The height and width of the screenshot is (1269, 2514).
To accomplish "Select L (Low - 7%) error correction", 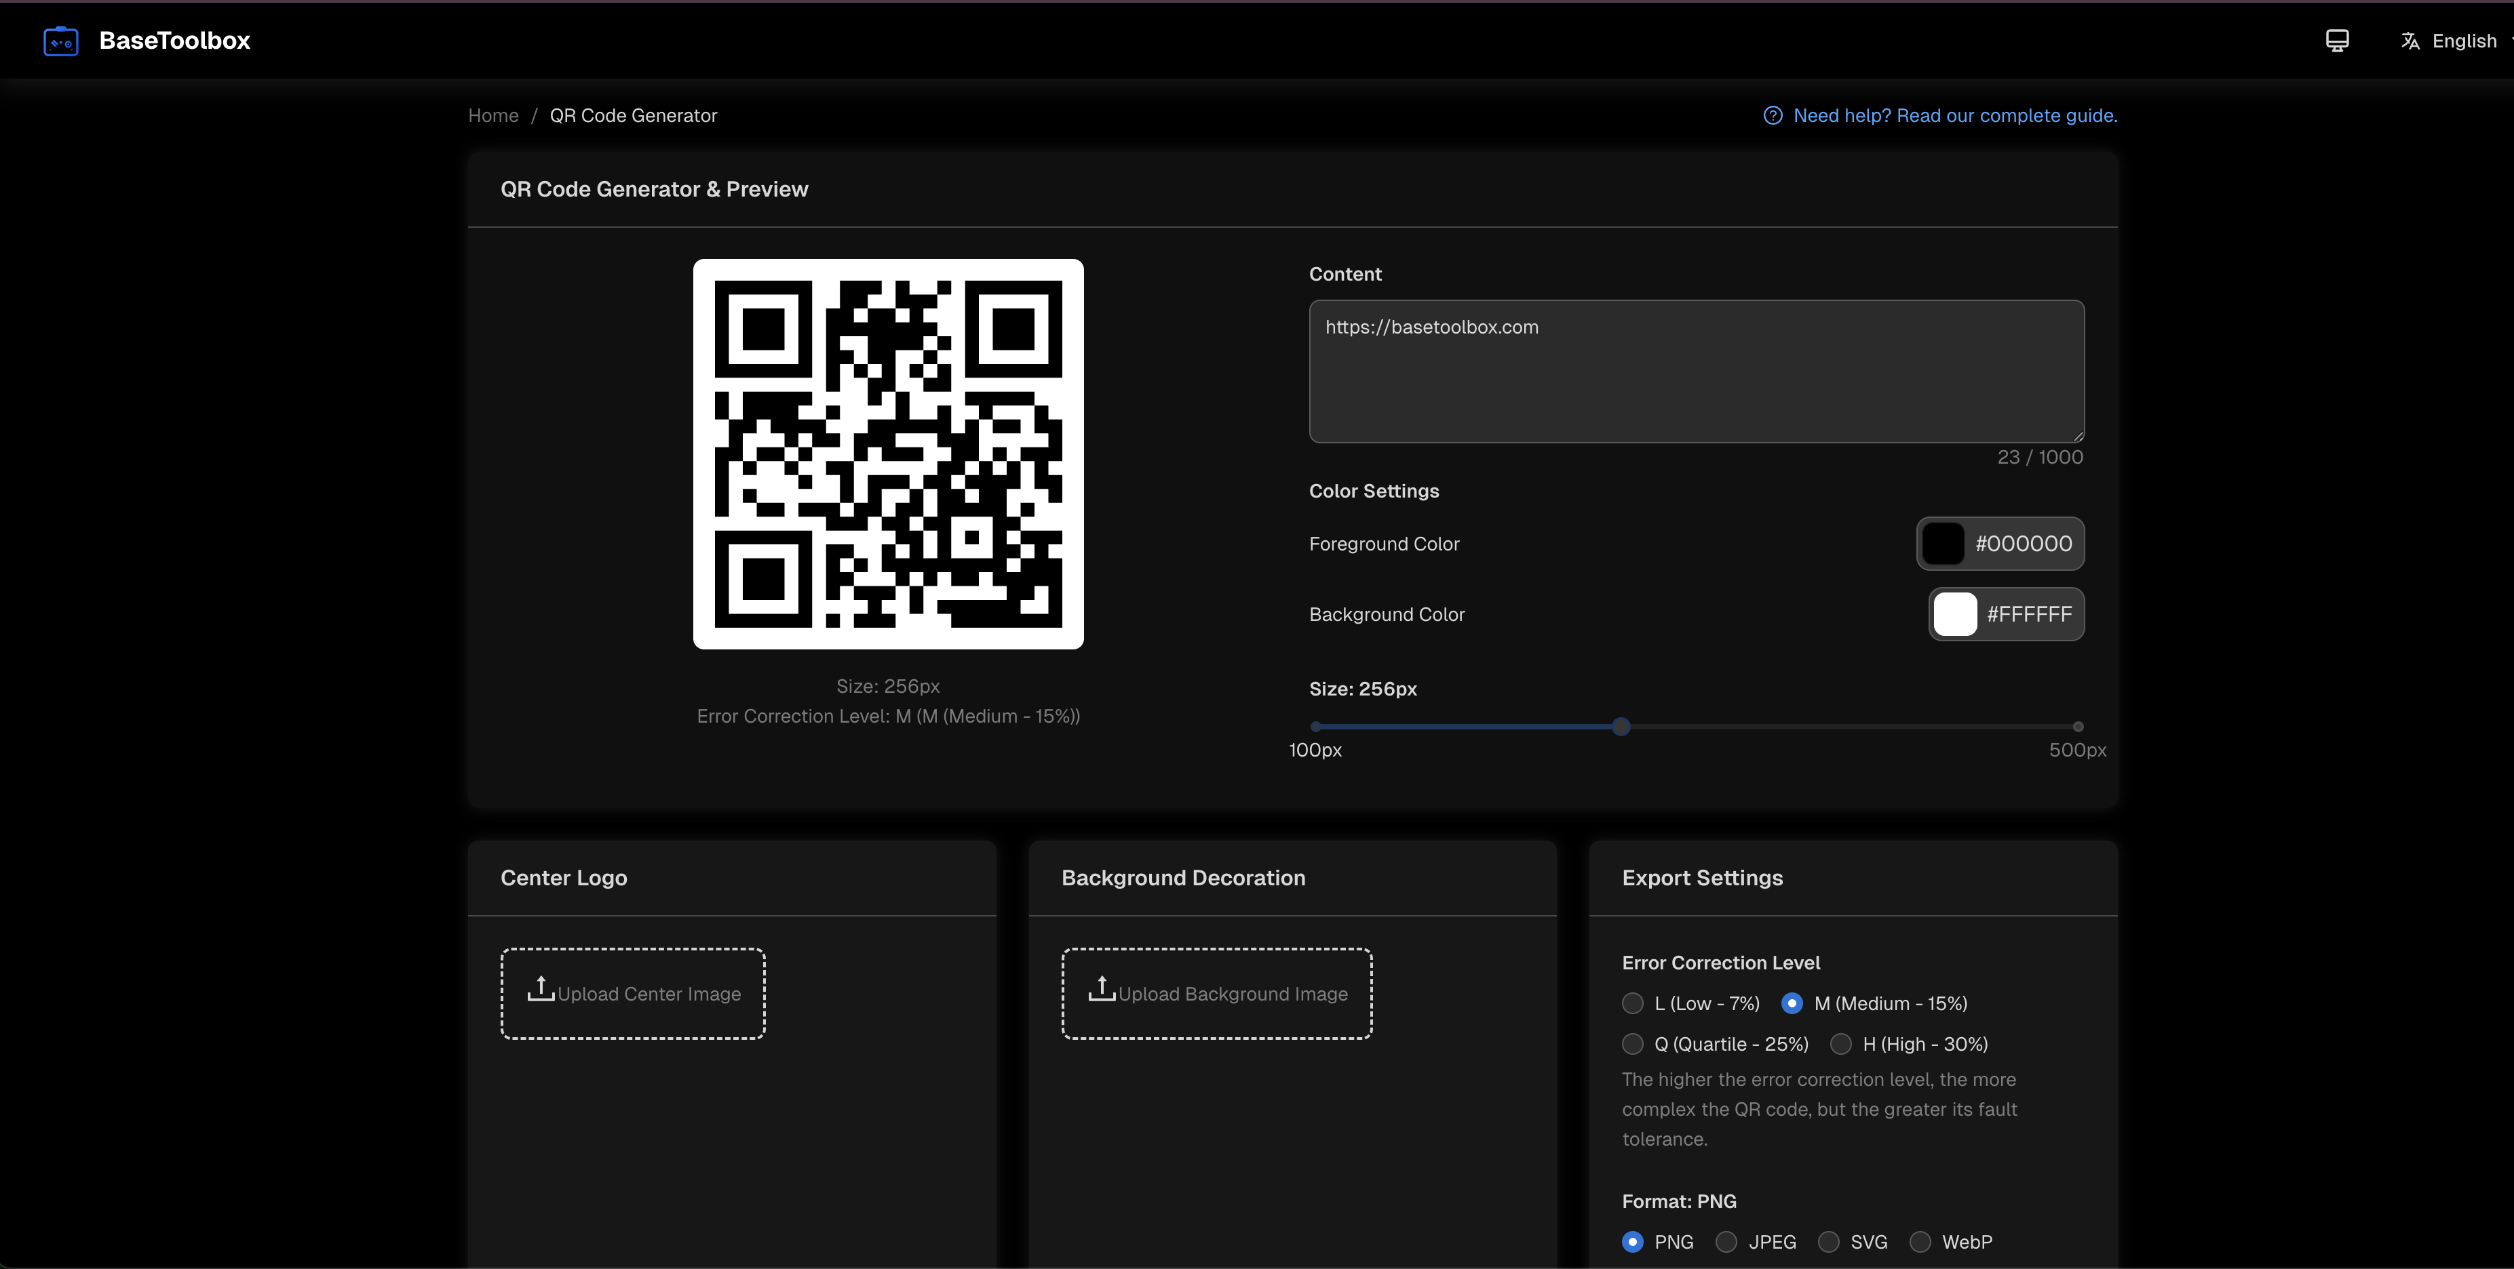I will pyautogui.click(x=1633, y=1004).
